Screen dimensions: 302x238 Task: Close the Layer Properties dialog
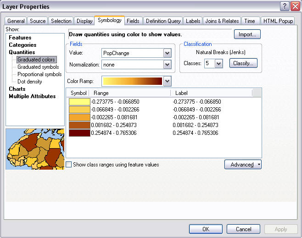[x=295, y=6]
